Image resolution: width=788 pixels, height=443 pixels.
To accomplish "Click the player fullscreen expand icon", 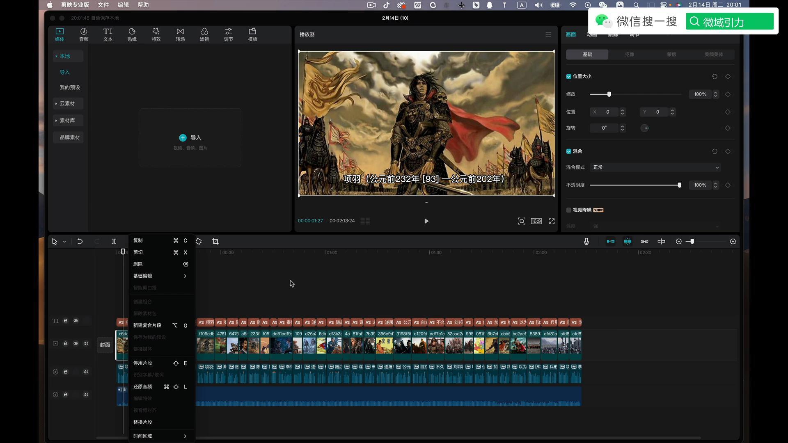I will 552,221.
